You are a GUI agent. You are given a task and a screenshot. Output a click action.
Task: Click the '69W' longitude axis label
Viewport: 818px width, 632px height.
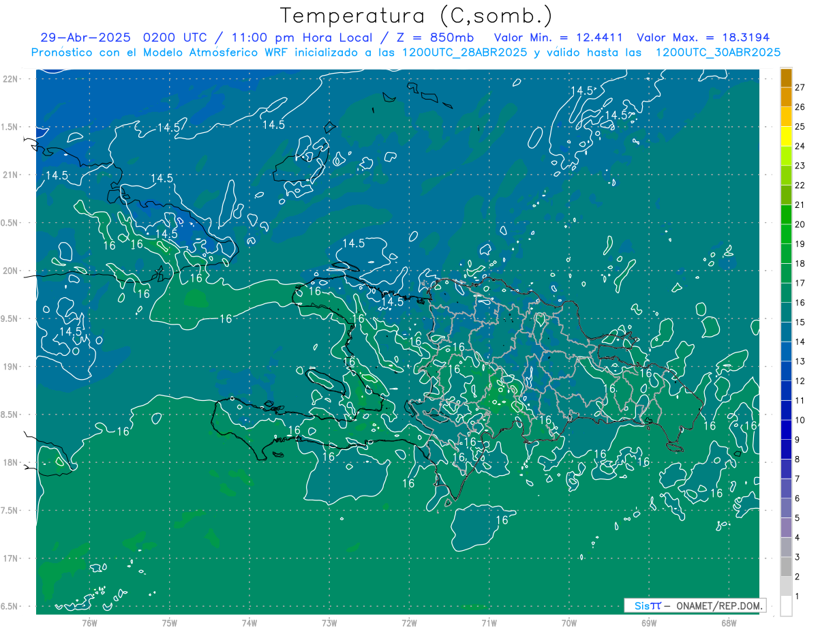[x=649, y=622]
